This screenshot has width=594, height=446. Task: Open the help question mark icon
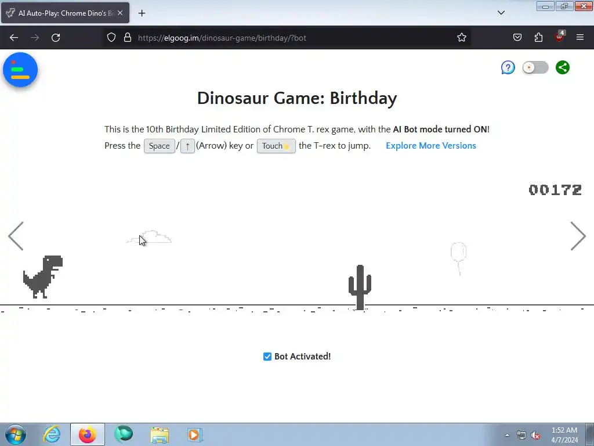pyautogui.click(x=508, y=67)
